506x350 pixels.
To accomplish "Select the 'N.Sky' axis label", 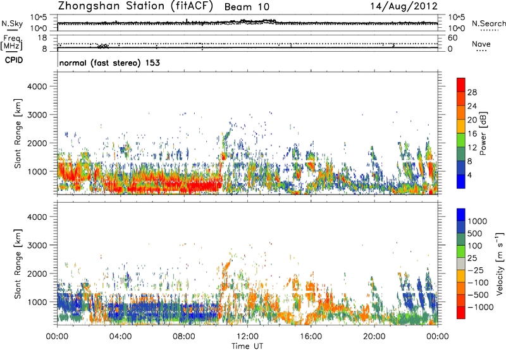I will pos(12,23).
